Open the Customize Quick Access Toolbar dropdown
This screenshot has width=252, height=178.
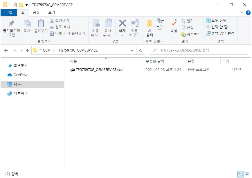[26, 5]
